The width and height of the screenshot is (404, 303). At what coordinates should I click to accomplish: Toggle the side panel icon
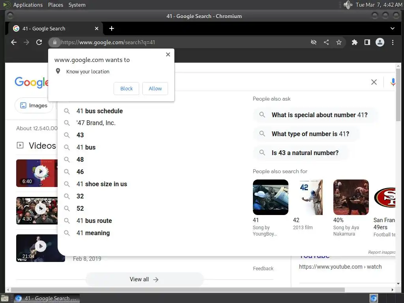tap(367, 42)
